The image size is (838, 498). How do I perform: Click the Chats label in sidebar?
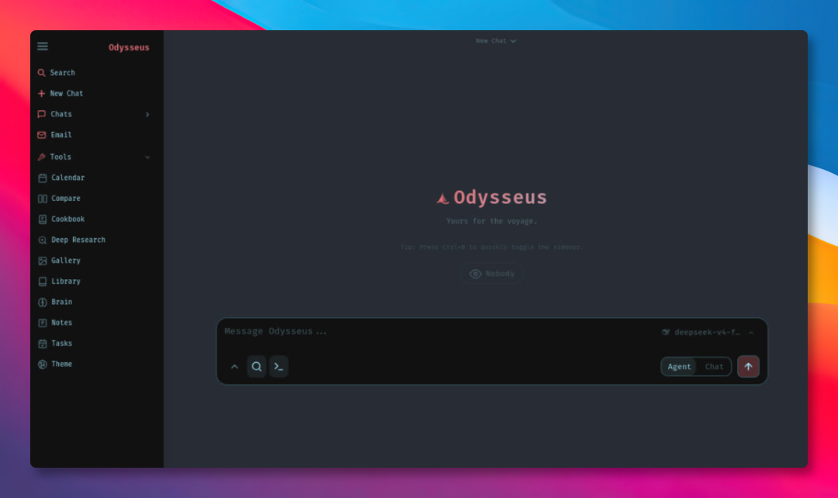coord(61,114)
